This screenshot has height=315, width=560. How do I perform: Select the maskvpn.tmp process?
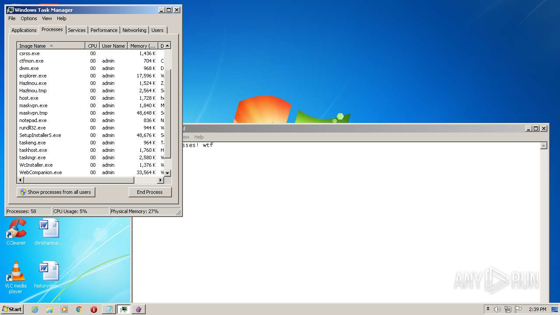point(91,113)
